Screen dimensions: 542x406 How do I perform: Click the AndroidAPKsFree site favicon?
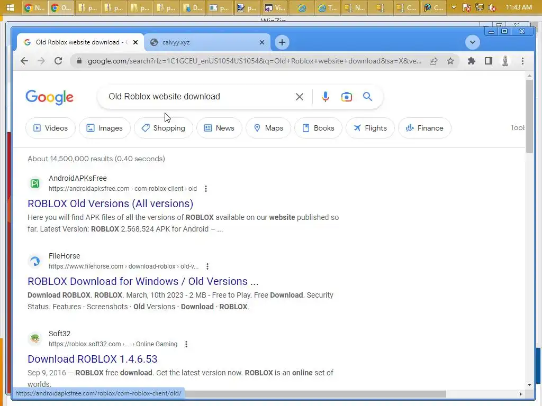[x=35, y=183]
